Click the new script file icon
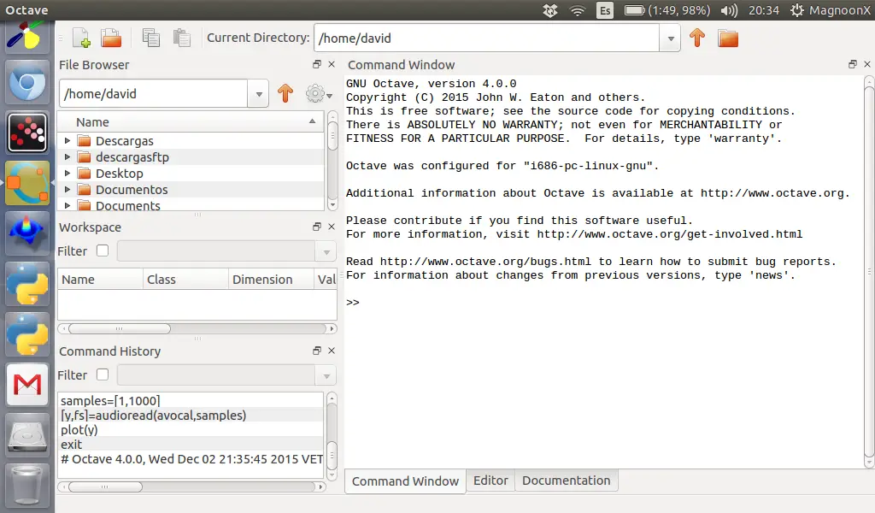Viewport: 875px width, 513px height. (x=81, y=38)
